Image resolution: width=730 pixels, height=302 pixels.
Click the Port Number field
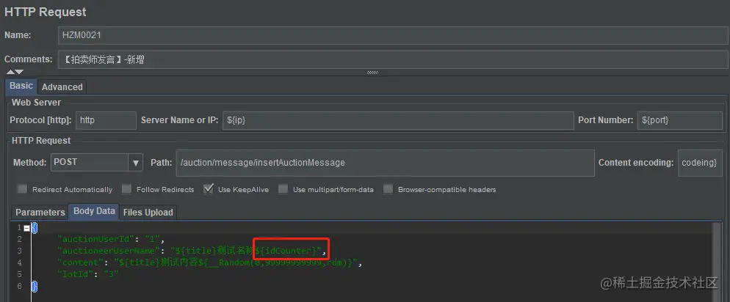point(679,120)
